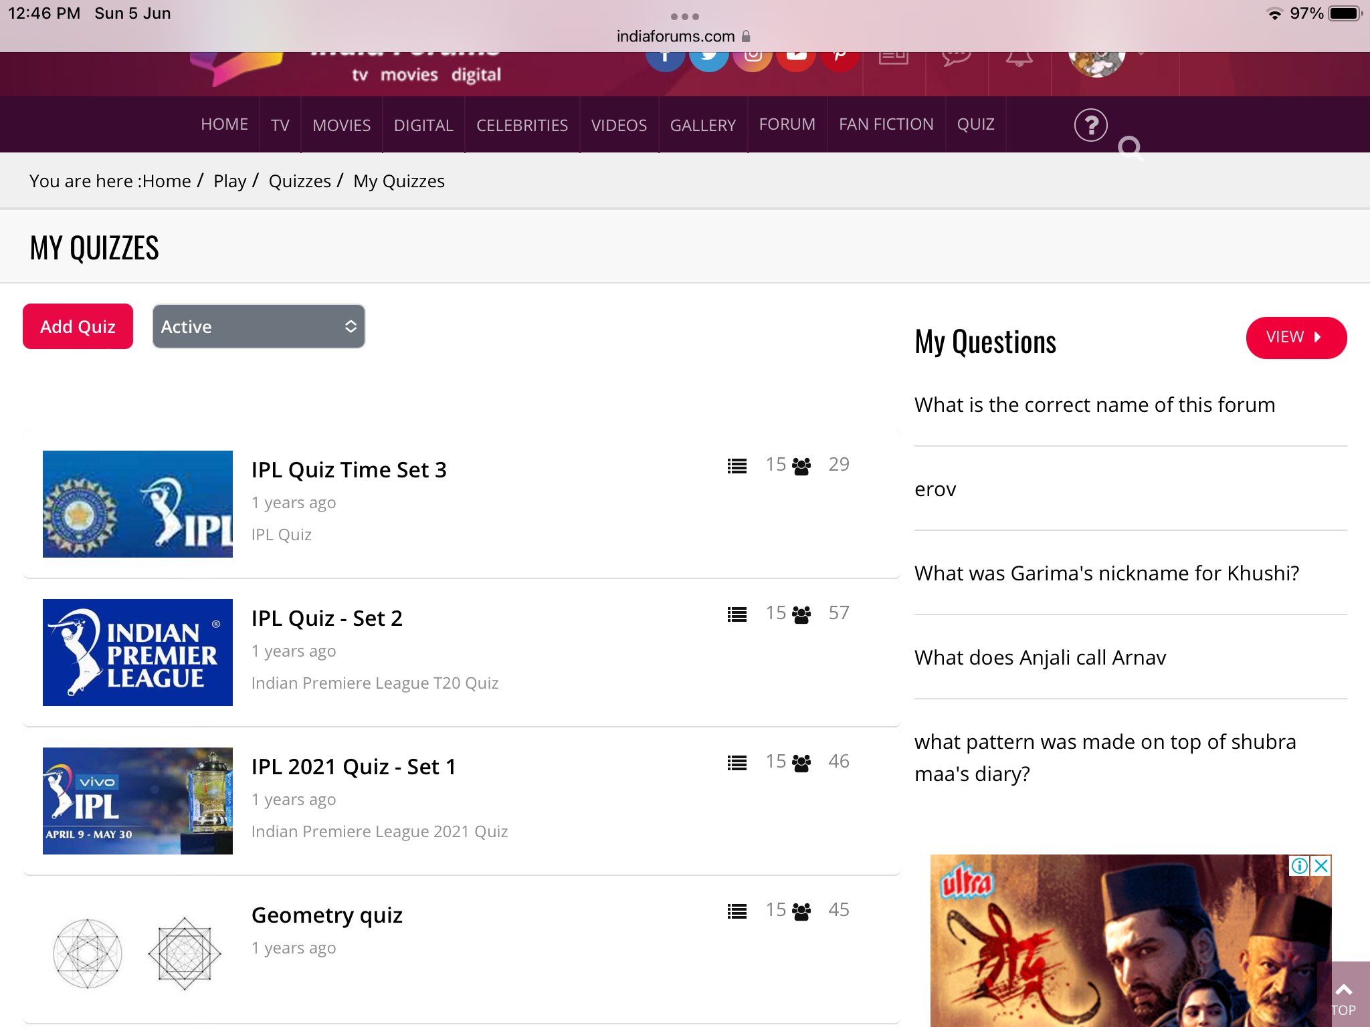
Task: Open the Pinterest social icon in header
Action: click(840, 60)
